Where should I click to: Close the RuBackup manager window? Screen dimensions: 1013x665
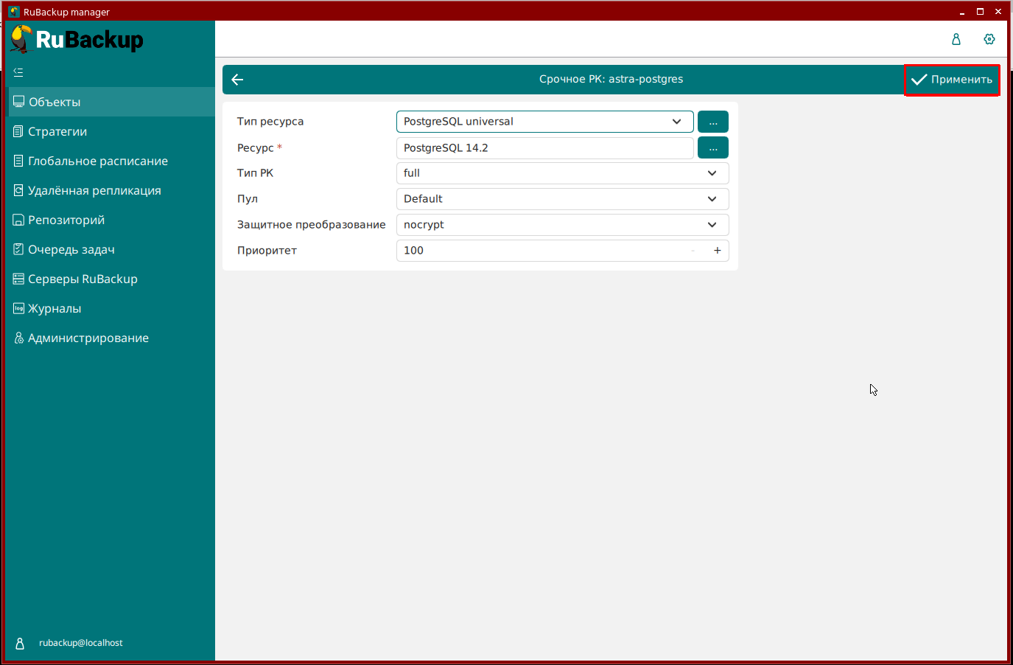pos(998,12)
